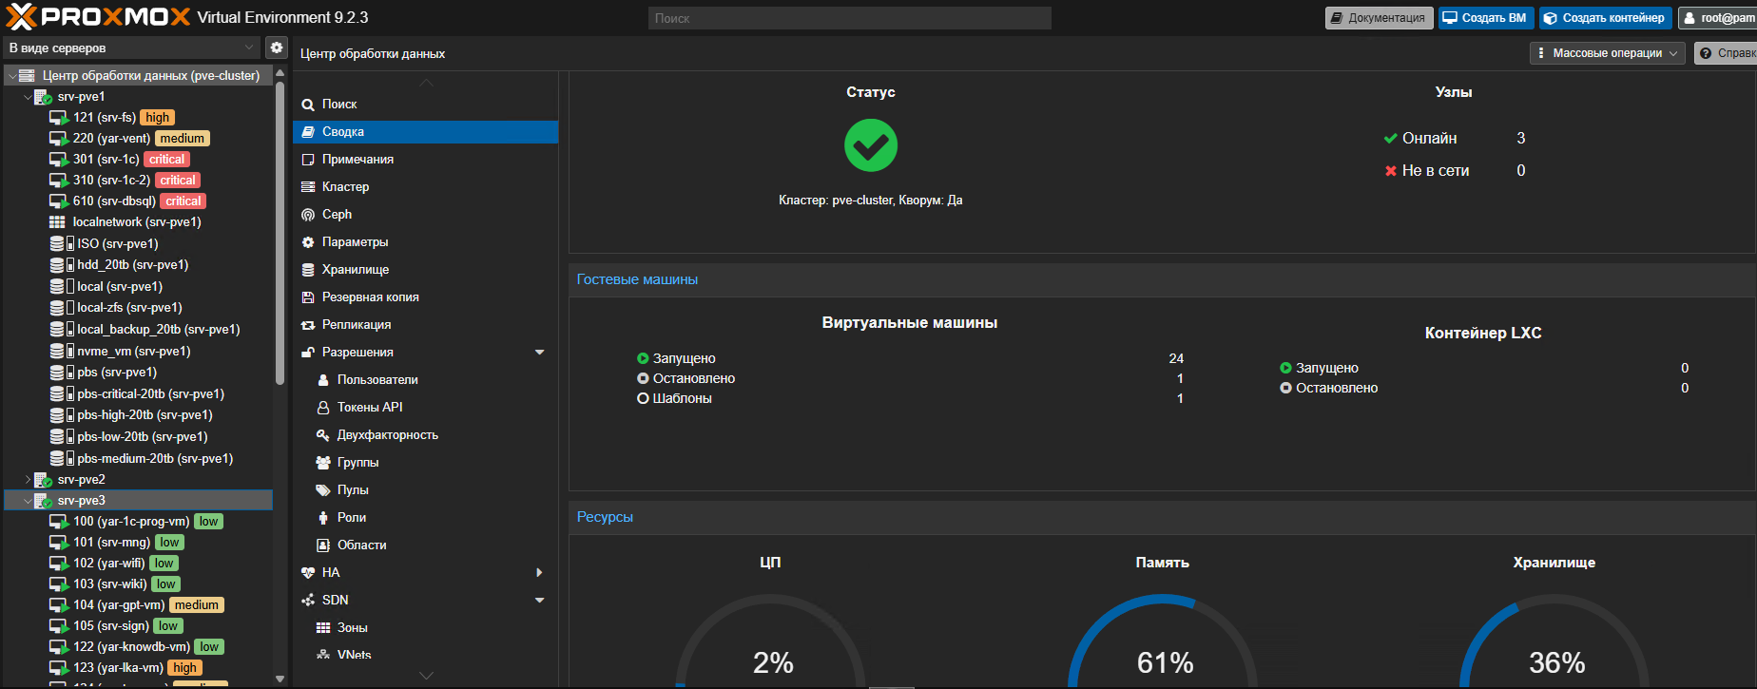
Task: Click the Репликация arrows icon
Action: [x=308, y=325]
